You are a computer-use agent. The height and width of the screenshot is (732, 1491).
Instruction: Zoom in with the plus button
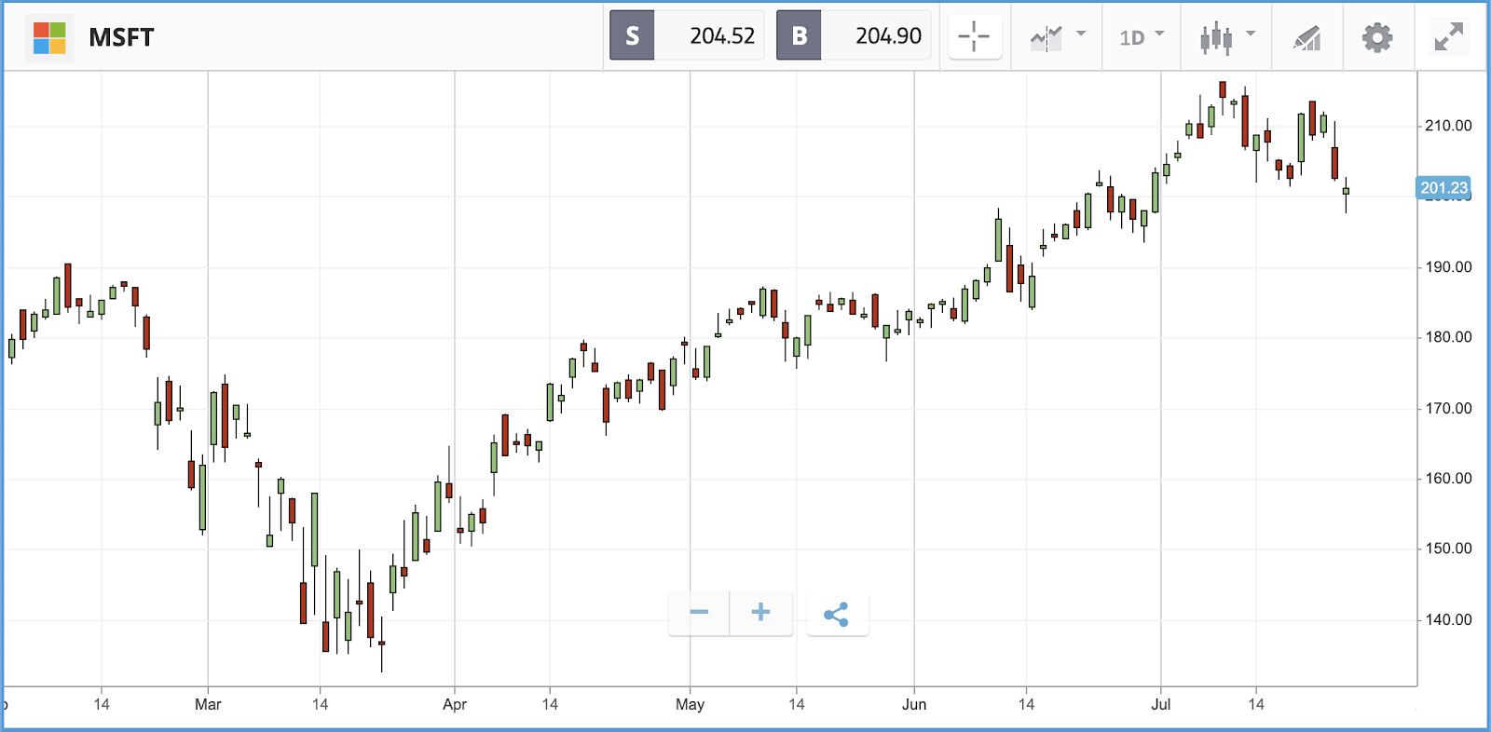(760, 613)
